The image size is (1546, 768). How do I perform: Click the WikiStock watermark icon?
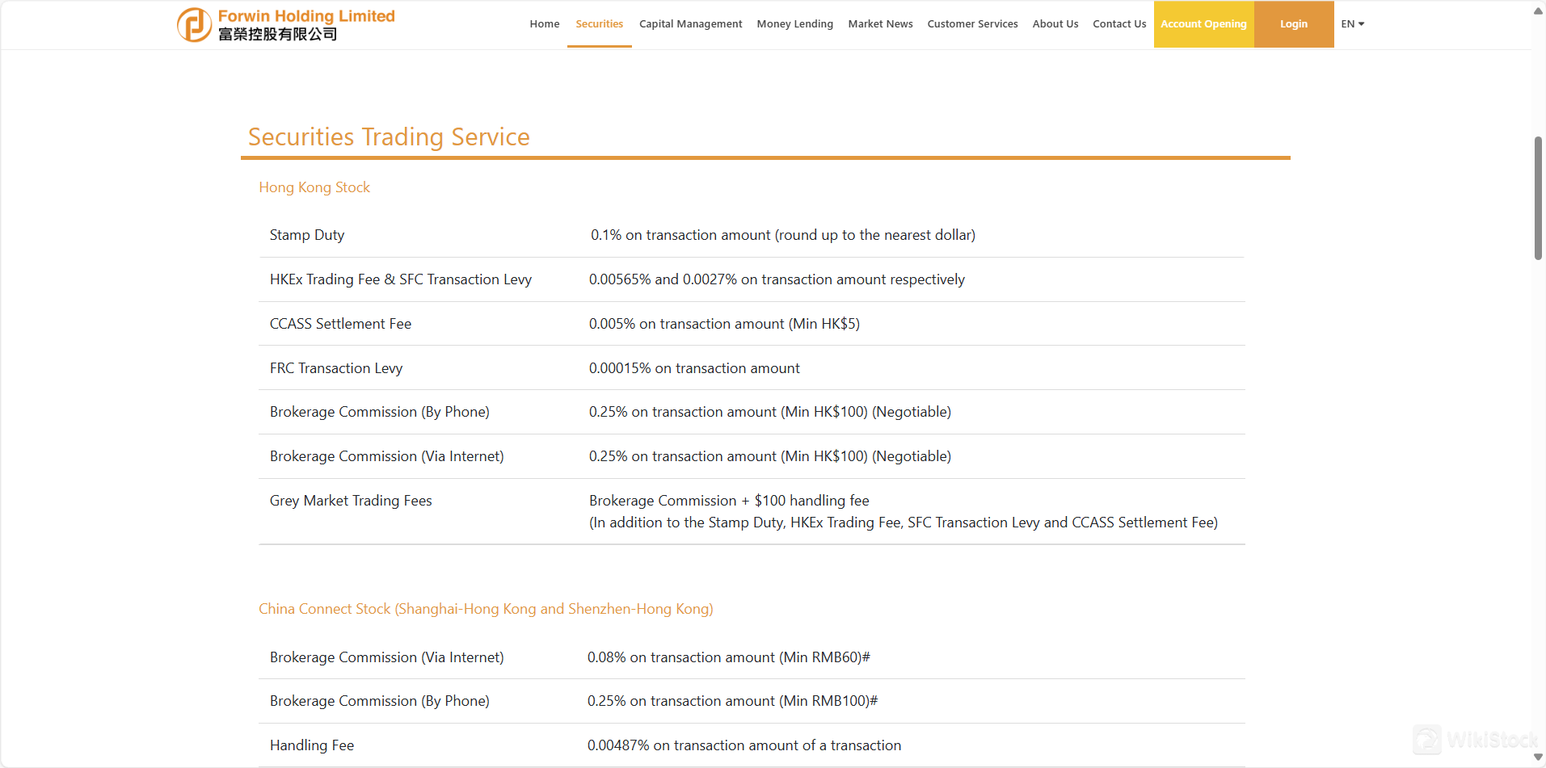pyautogui.click(x=1427, y=740)
